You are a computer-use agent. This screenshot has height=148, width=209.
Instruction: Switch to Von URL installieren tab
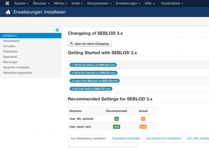pos(198,138)
